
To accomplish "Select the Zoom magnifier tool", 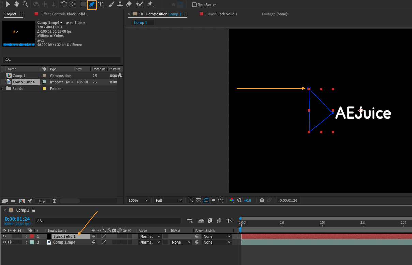I will tap(25, 4).
